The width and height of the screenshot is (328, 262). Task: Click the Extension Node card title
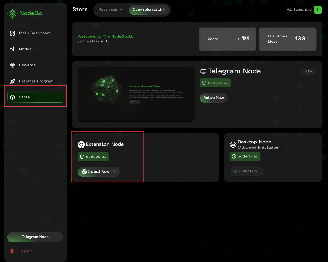click(x=105, y=144)
